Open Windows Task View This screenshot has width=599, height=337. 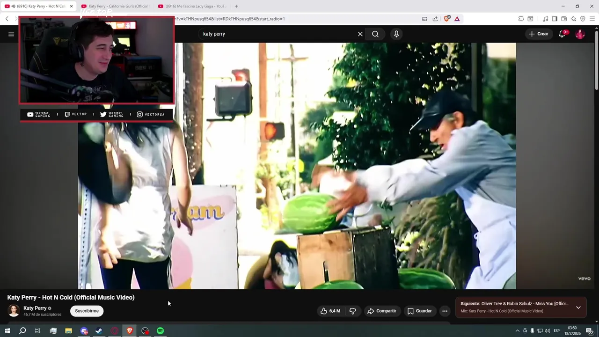pyautogui.click(x=37, y=331)
